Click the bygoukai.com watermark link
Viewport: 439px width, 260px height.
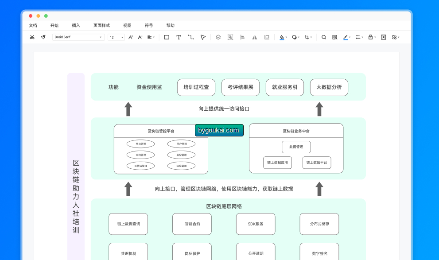219,130
